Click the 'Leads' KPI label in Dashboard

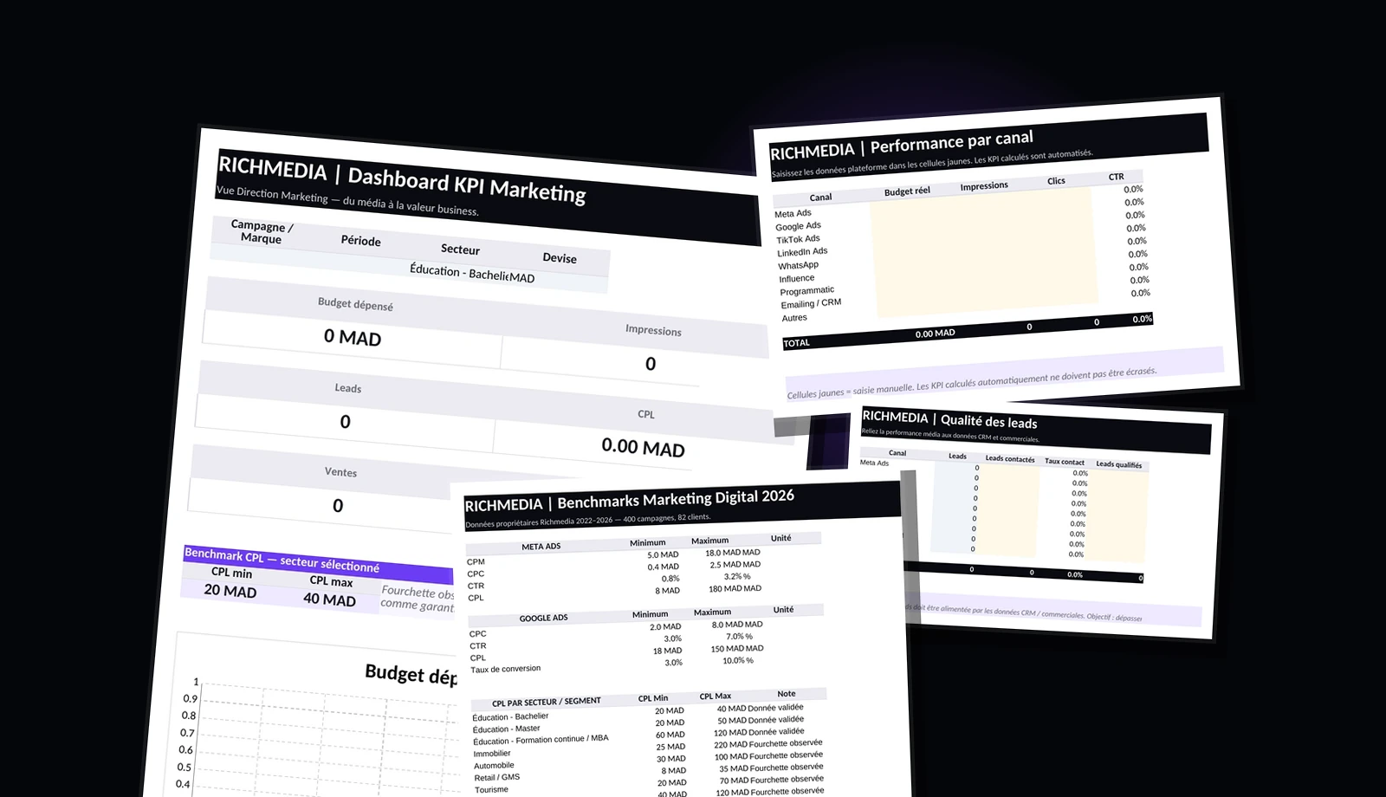[348, 387]
